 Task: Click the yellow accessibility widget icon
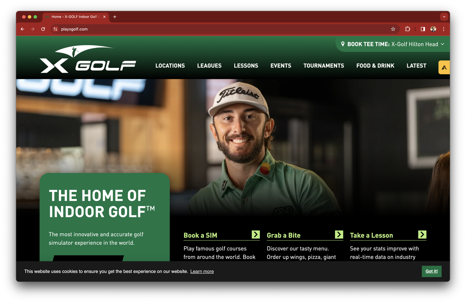coord(444,67)
